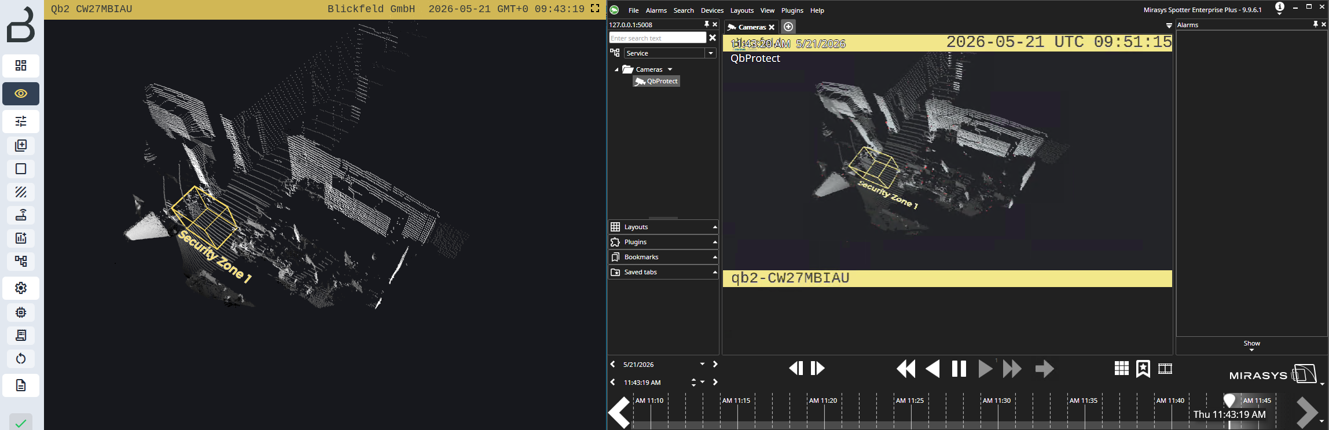1329x430 pixels.
Task: Close the Alarms panel
Action: (x=1324, y=24)
